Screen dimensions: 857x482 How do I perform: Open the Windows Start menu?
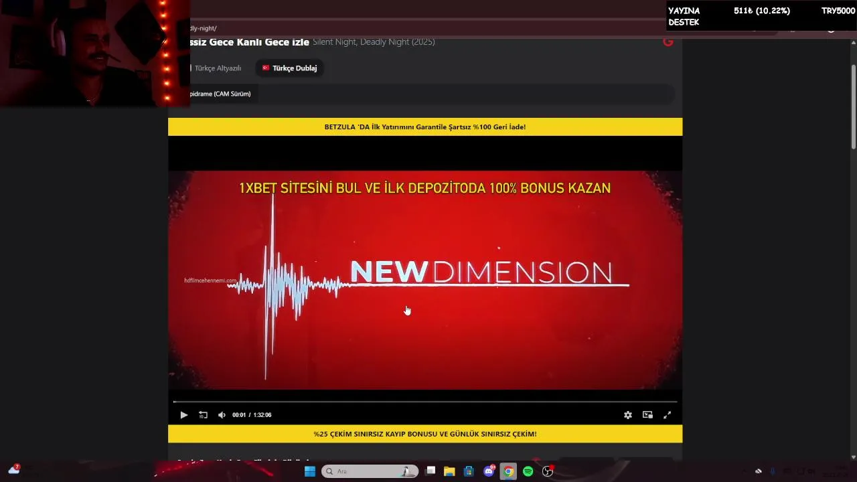pyautogui.click(x=310, y=471)
